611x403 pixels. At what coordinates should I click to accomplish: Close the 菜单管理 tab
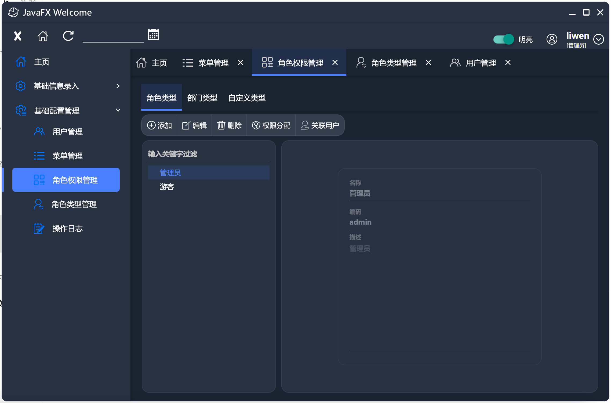[241, 63]
